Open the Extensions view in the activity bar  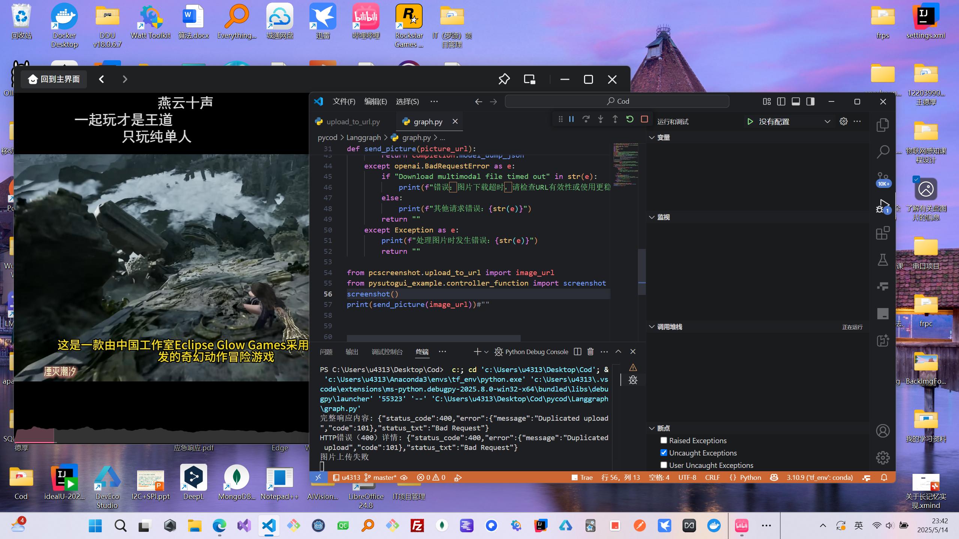coord(883,233)
